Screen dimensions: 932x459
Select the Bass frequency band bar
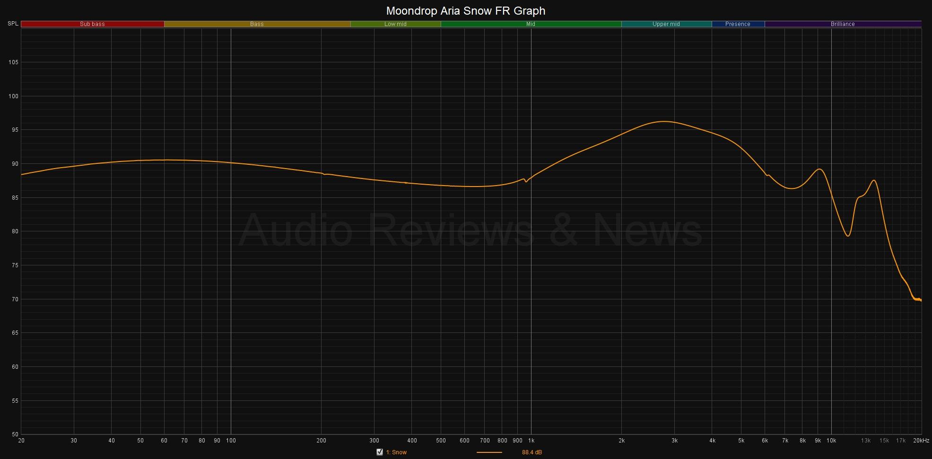click(x=257, y=24)
